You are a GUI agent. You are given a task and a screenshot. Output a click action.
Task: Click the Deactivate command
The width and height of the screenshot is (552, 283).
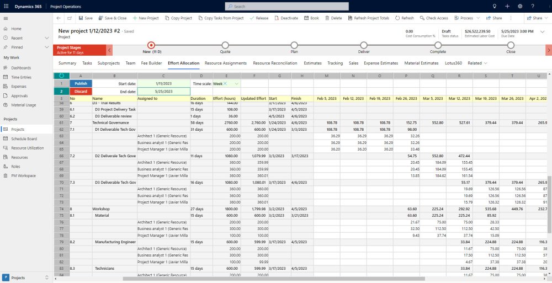(286, 18)
